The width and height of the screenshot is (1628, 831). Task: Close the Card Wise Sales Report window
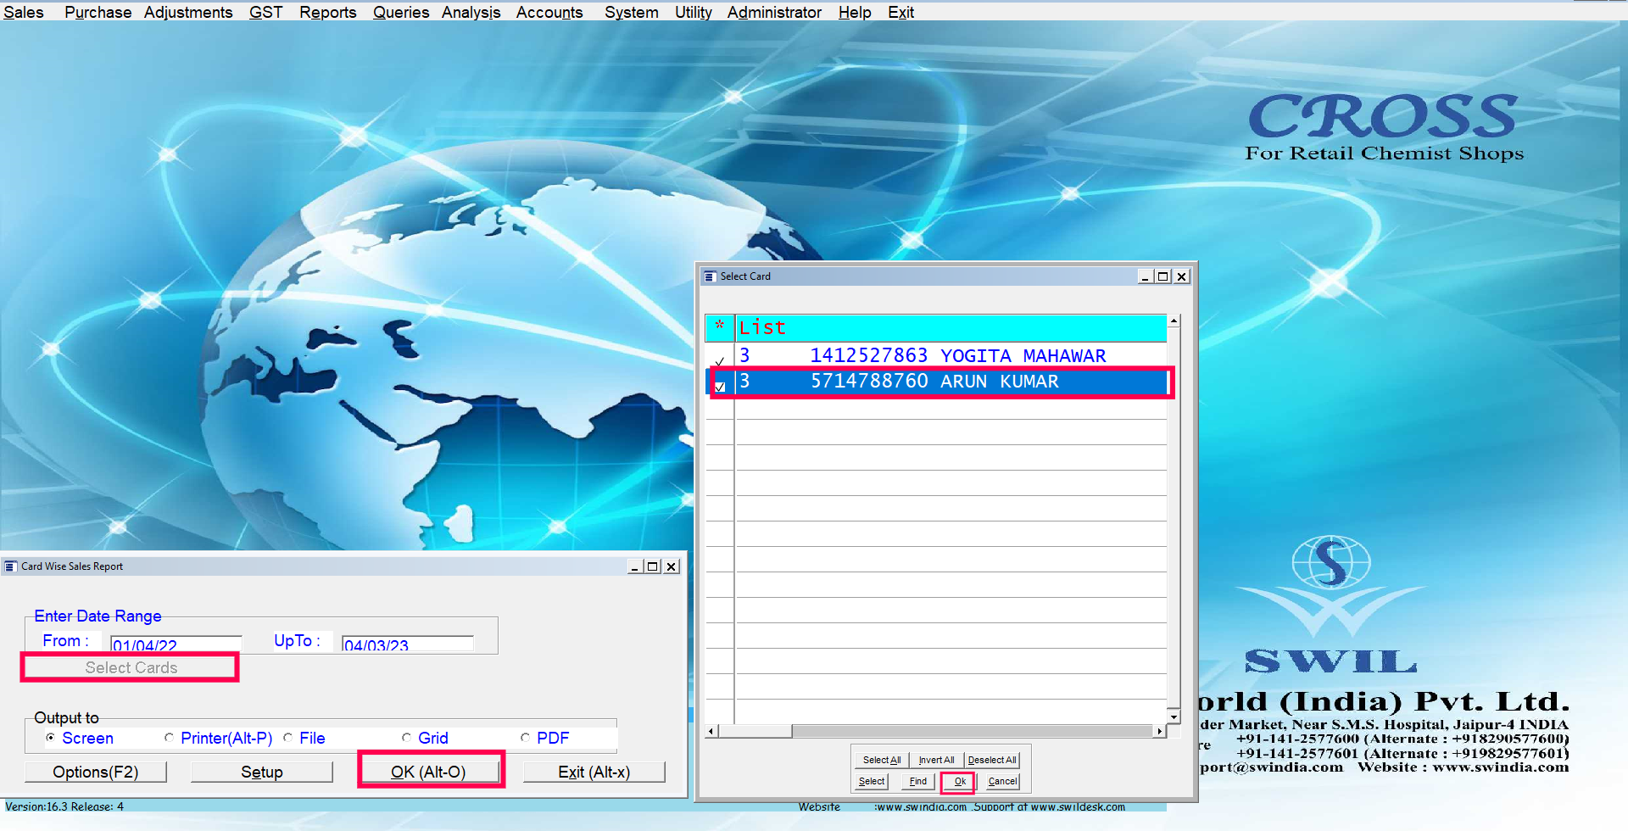coord(672,566)
